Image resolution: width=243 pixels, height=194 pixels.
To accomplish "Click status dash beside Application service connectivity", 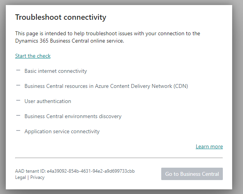I will (18, 131).
